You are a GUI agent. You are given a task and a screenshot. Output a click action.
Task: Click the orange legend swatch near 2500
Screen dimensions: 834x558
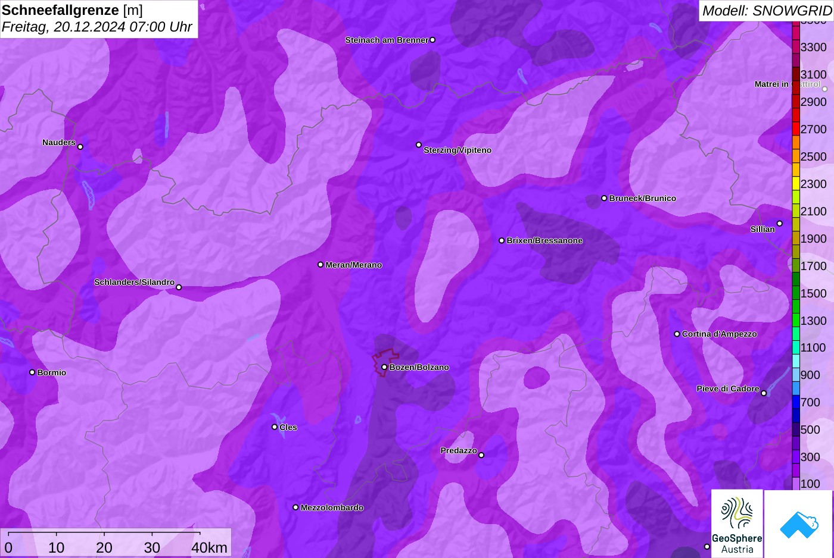(796, 156)
